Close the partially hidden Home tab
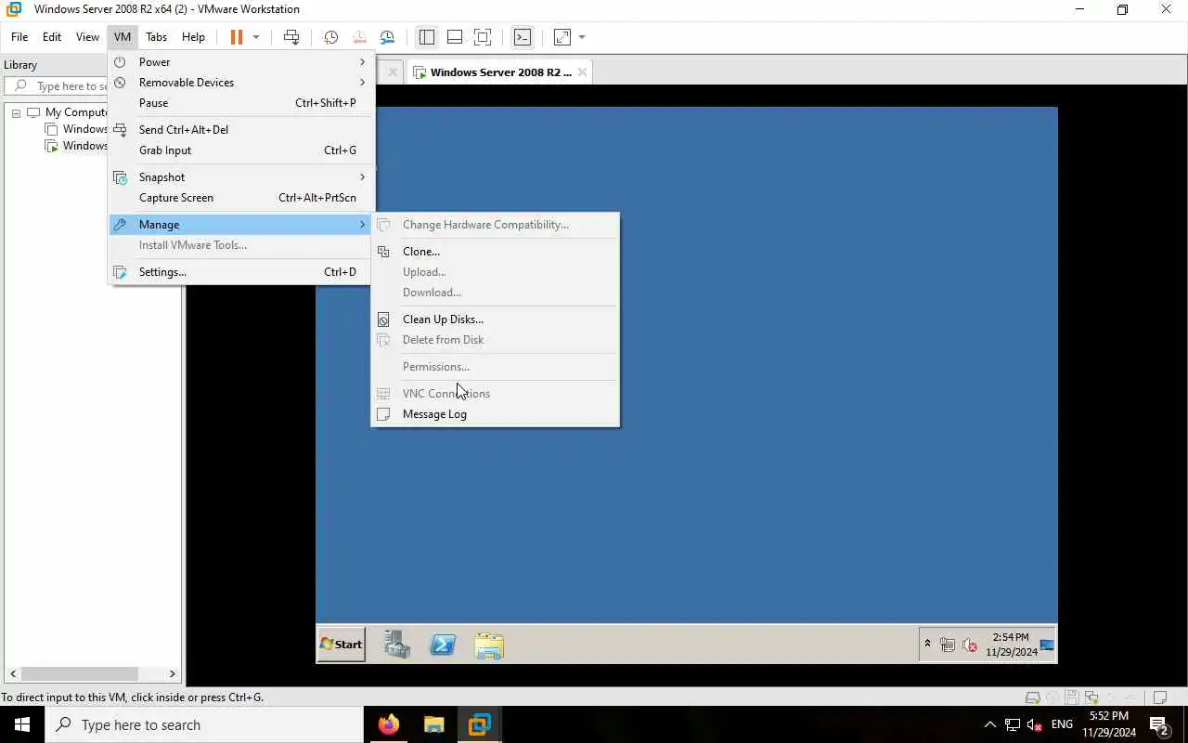The height and width of the screenshot is (743, 1188). [x=393, y=72]
